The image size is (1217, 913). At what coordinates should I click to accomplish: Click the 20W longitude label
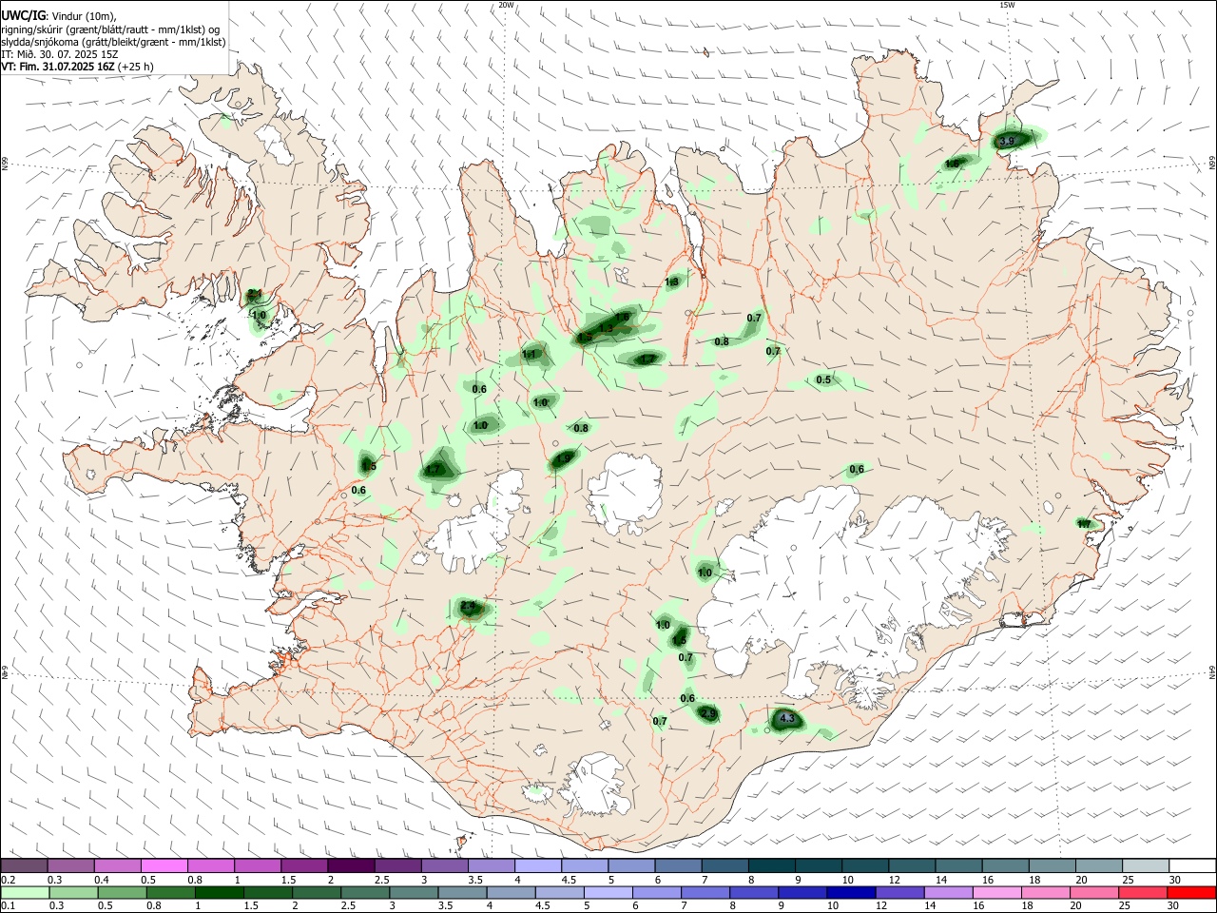[506, 5]
